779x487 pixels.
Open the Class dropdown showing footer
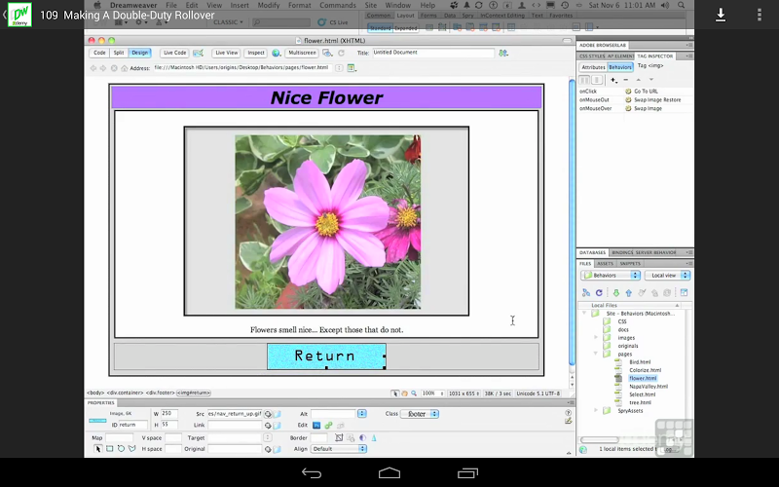[420, 414]
